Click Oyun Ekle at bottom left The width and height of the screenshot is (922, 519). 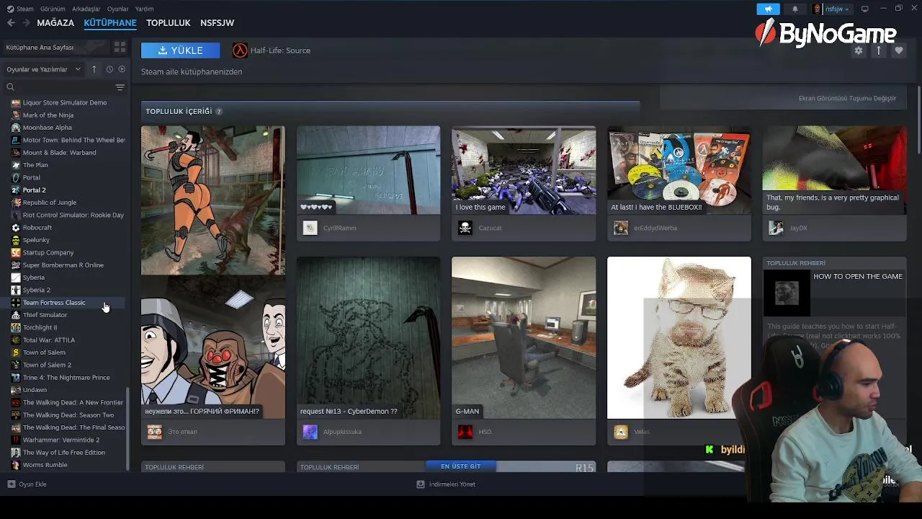tap(27, 484)
